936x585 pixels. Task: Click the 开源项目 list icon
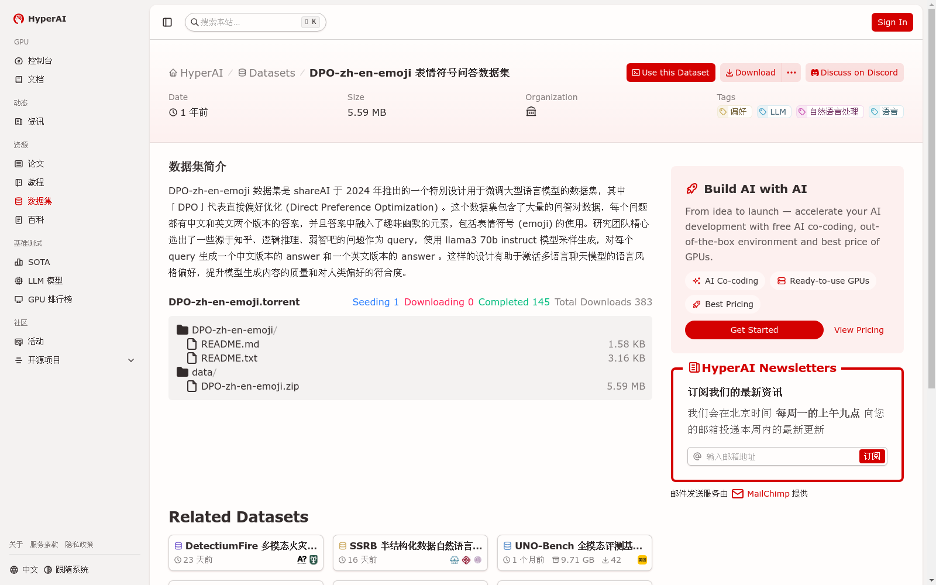(x=19, y=360)
